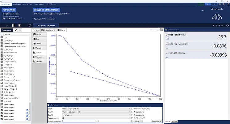230x124 pixels.
Task: Select Проверка камеры Б50 sample
Action: tap(15, 44)
